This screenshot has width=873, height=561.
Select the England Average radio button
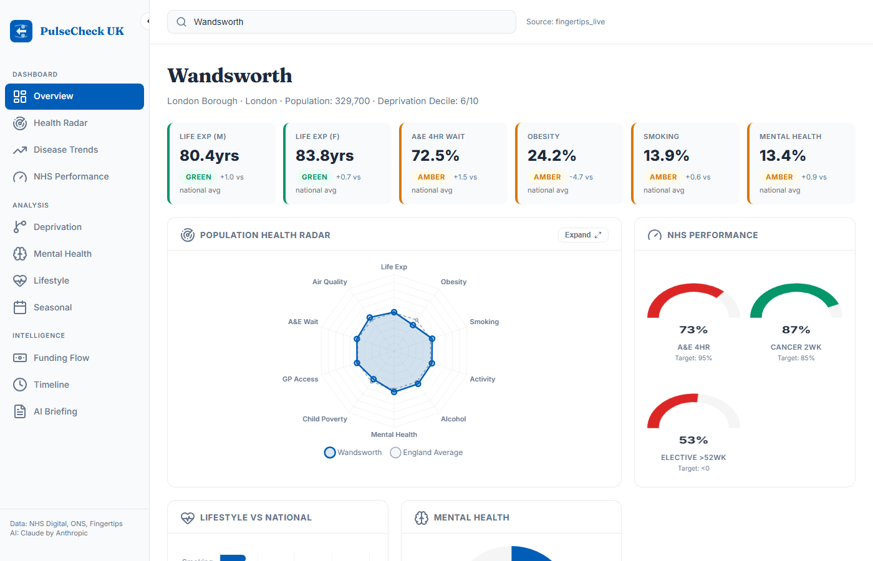(395, 452)
